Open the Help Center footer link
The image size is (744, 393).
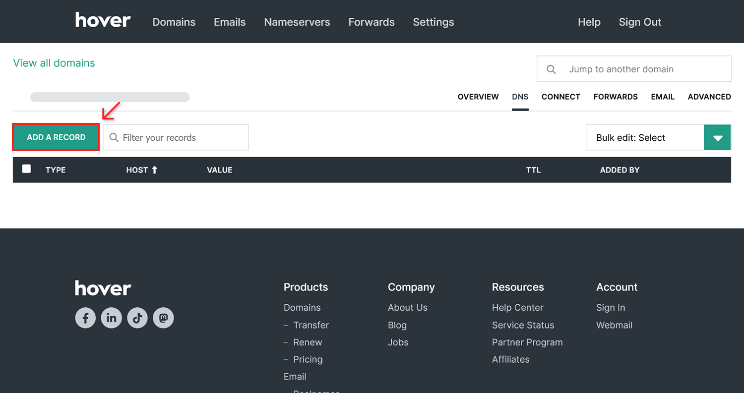click(x=517, y=308)
